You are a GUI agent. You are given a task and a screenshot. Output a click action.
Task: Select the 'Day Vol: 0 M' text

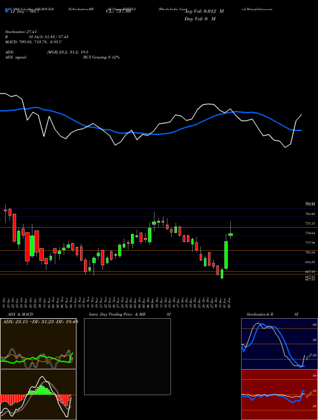point(200,19)
